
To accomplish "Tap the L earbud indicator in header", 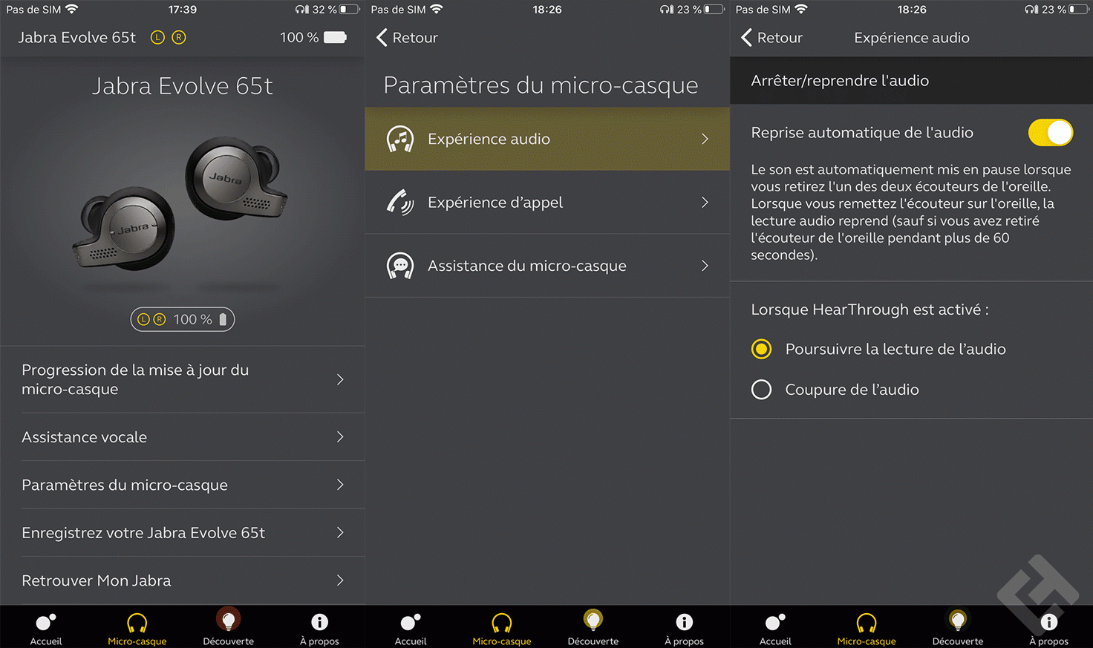I will pos(157,37).
